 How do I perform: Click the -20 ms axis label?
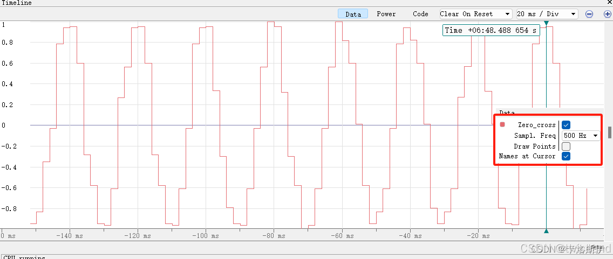click(478, 236)
